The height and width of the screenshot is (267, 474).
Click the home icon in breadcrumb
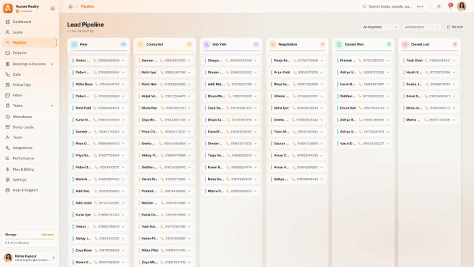click(70, 7)
